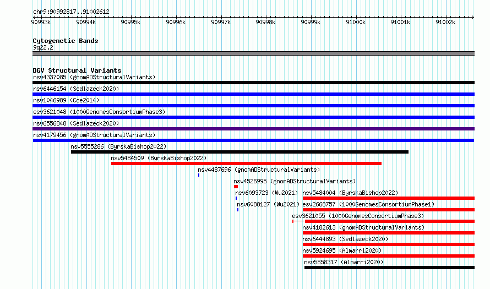Click the black nsv5555286 variant bar
This screenshot has height=289, width=490.
point(239,152)
